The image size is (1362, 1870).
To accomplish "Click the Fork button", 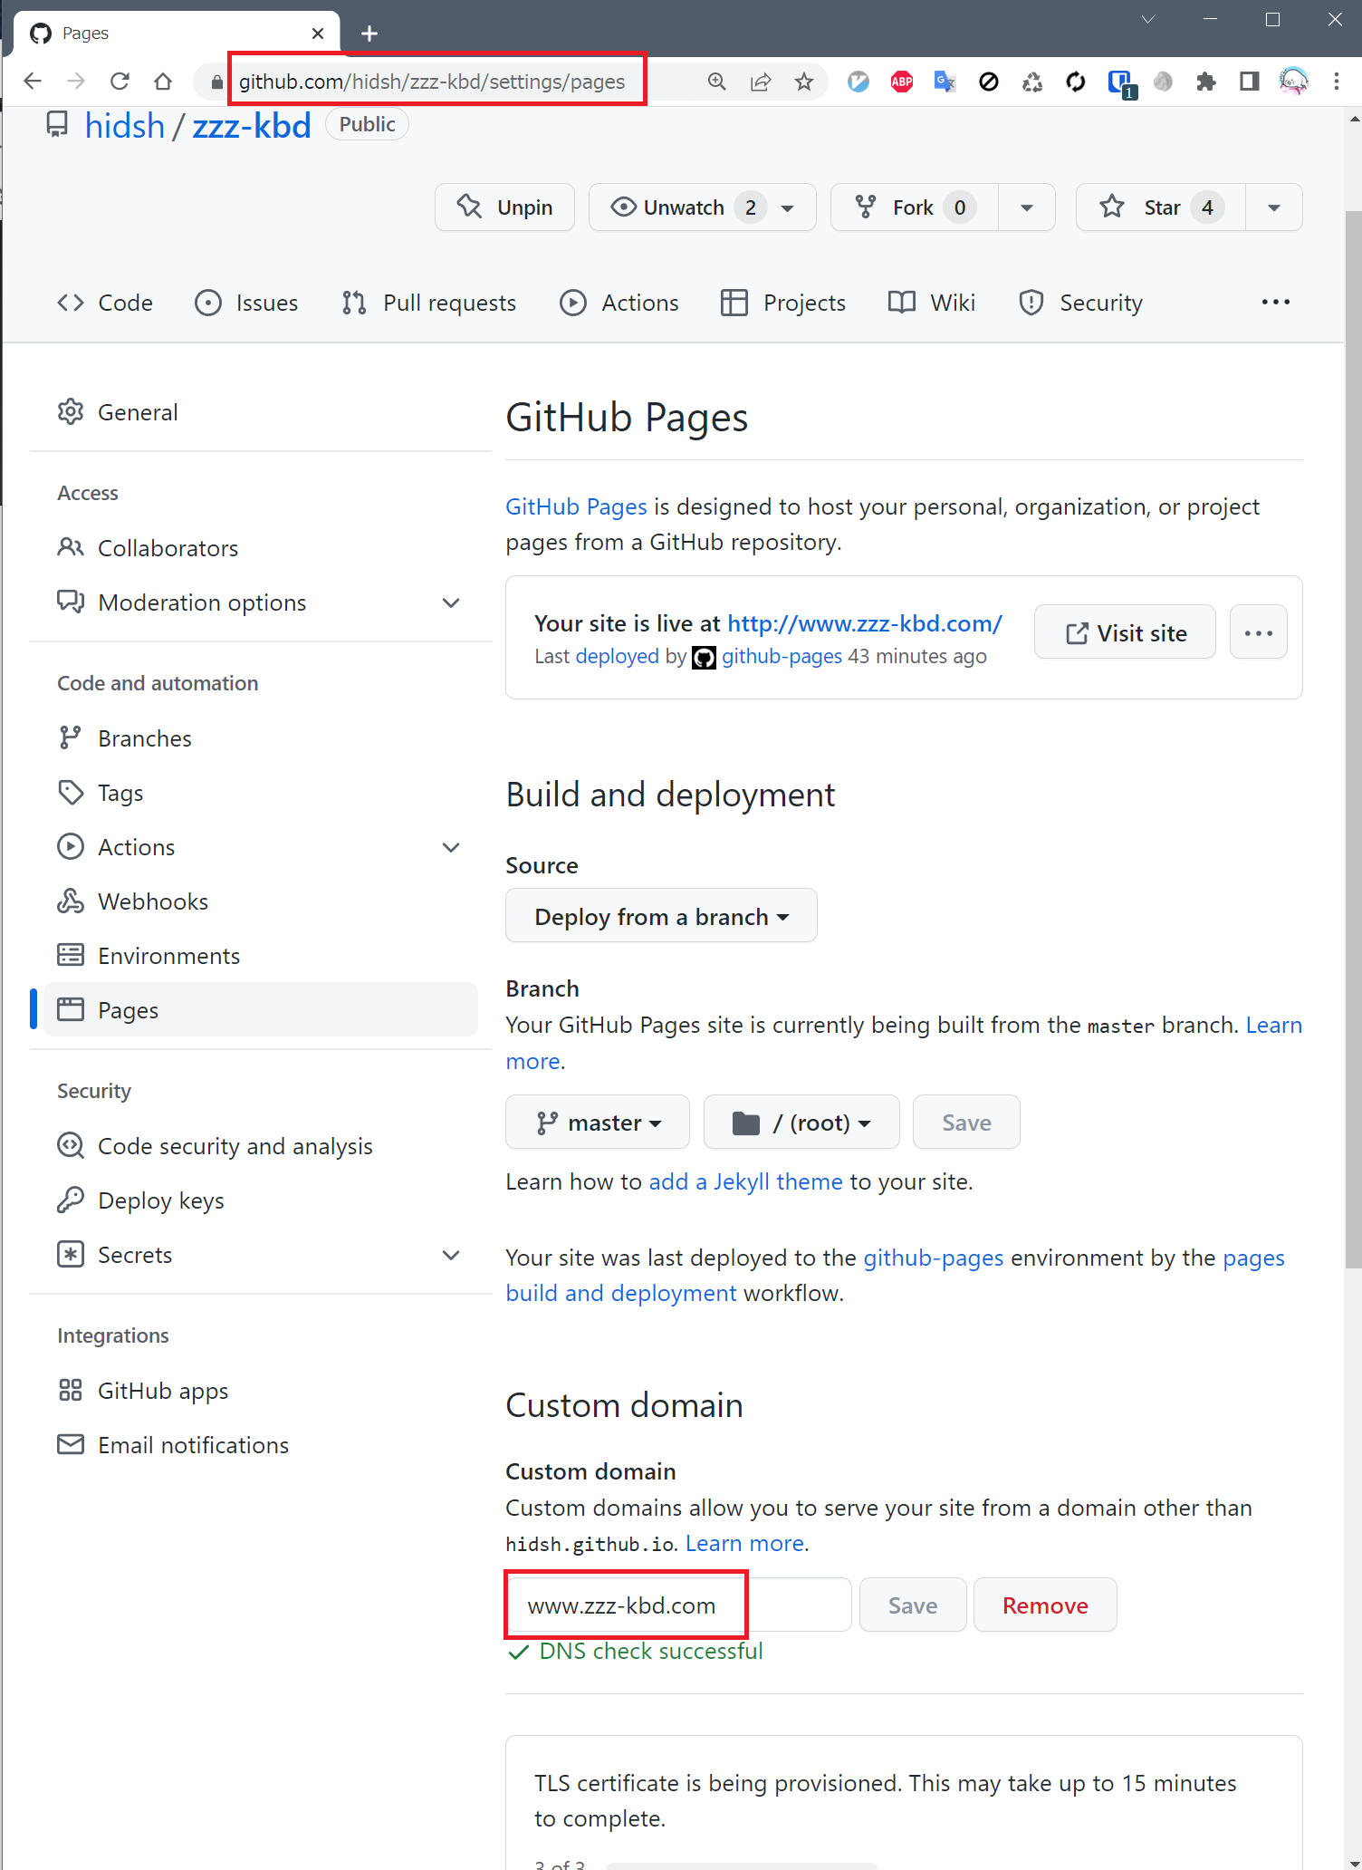I will click(x=915, y=207).
